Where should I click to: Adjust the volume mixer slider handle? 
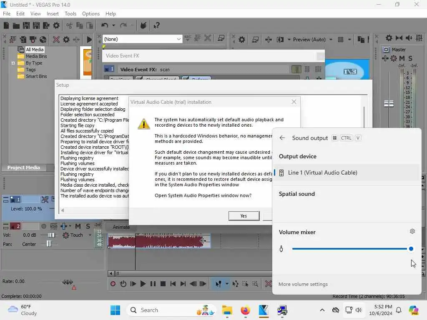411,249
